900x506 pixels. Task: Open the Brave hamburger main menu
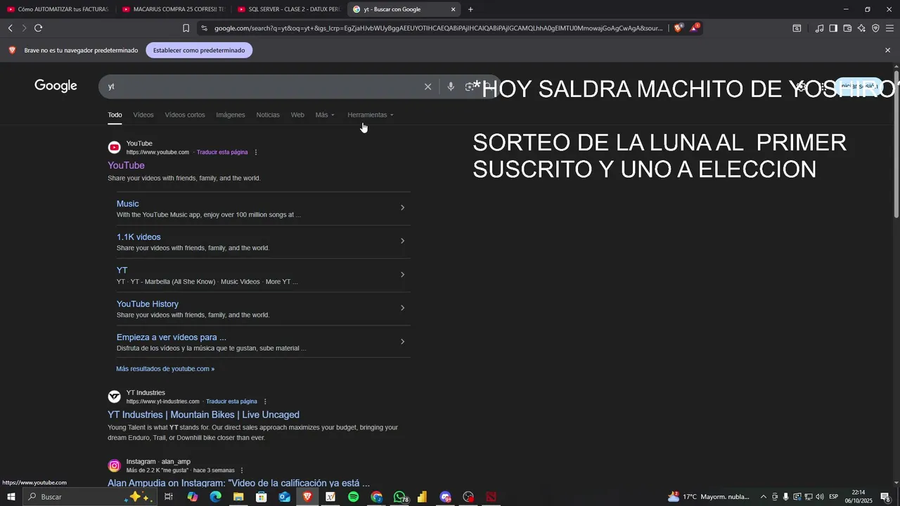click(889, 28)
